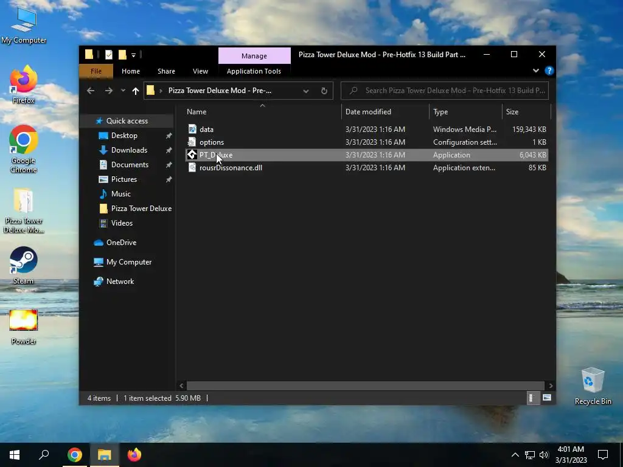Viewport: 623px width, 467px height.
Task: Select Network in the navigation pane
Action: [x=120, y=282]
